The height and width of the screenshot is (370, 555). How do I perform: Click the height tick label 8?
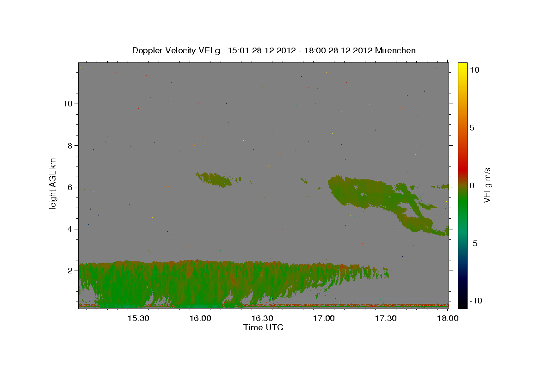[70, 145]
